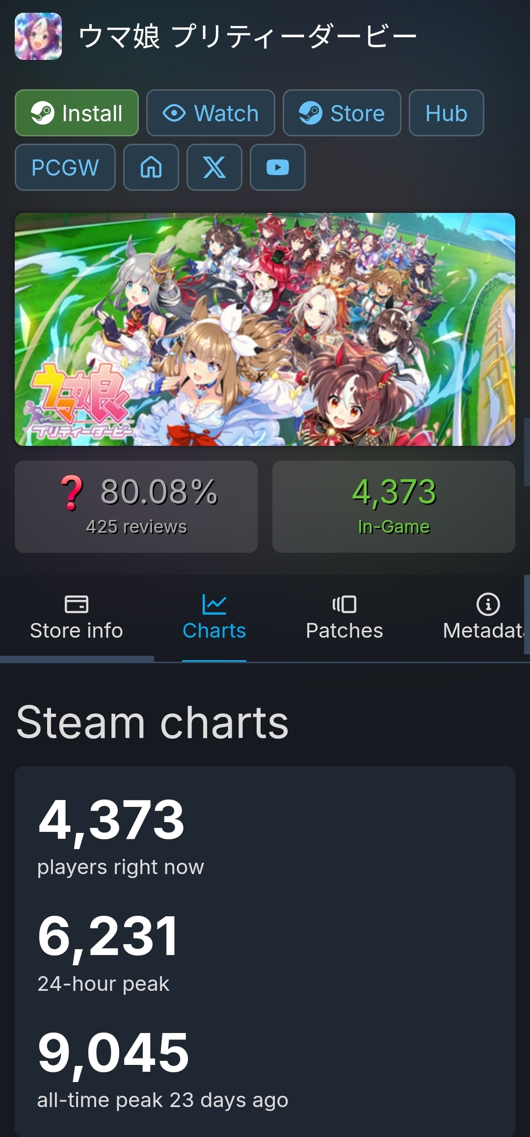
Task: Click the Steam logo on Install button
Action: coord(43,113)
